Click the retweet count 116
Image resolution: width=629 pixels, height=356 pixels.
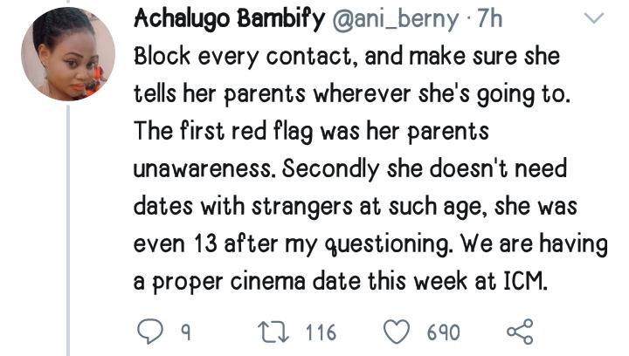(321, 332)
